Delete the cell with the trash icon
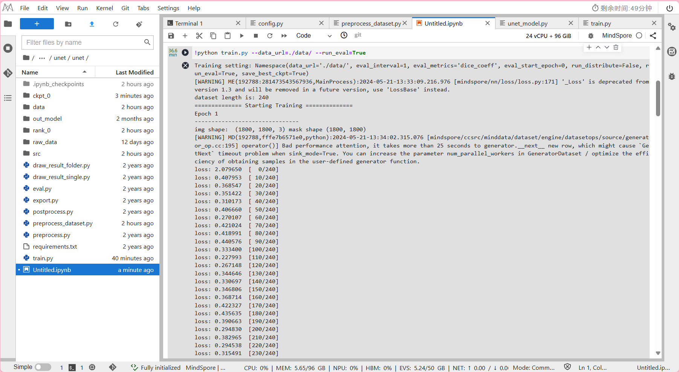This screenshot has width=679, height=372. (616, 47)
